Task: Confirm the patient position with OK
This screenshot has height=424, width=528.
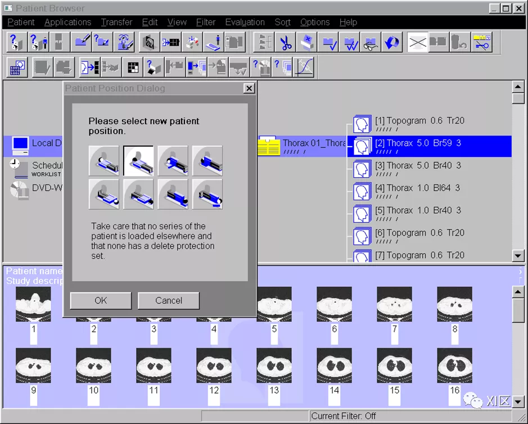Action: coord(101,300)
